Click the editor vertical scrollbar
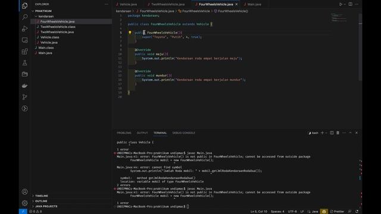The width and height of the screenshot is (381, 214). click(360, 48)
